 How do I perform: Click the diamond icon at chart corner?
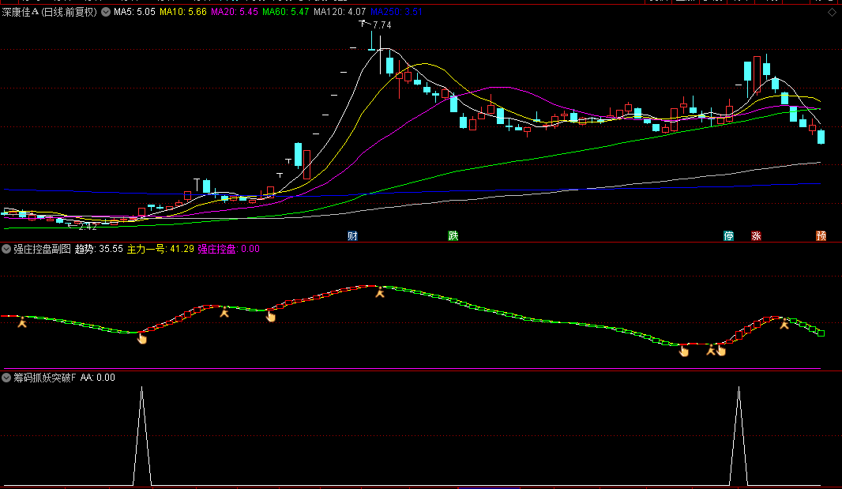(832, 13)
